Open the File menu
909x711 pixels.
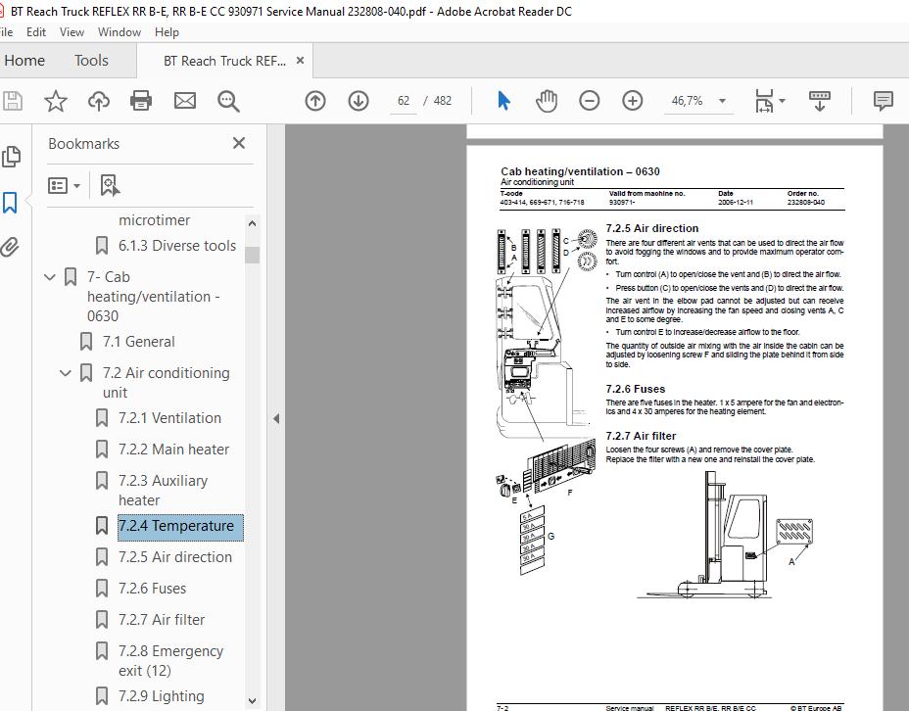[x=7, y=32]
